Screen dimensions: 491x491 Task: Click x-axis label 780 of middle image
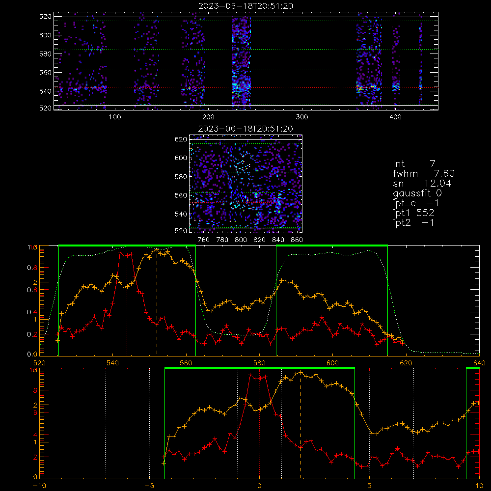click(222, 240)
